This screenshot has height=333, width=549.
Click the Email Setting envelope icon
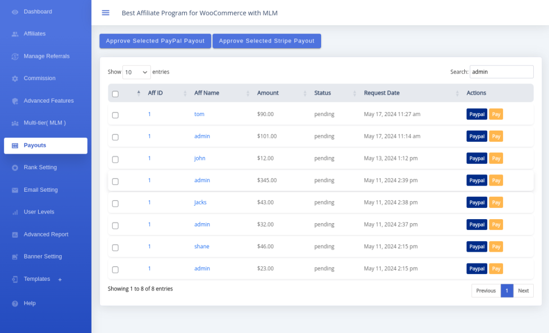pyautogui.click(x=15, y=190)
